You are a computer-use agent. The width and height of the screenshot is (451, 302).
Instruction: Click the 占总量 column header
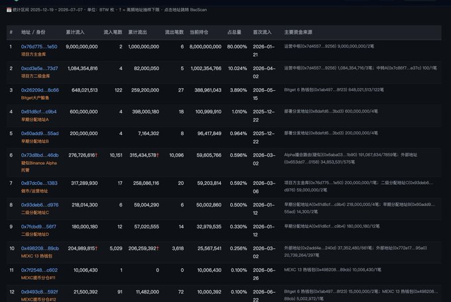point(234,32)
